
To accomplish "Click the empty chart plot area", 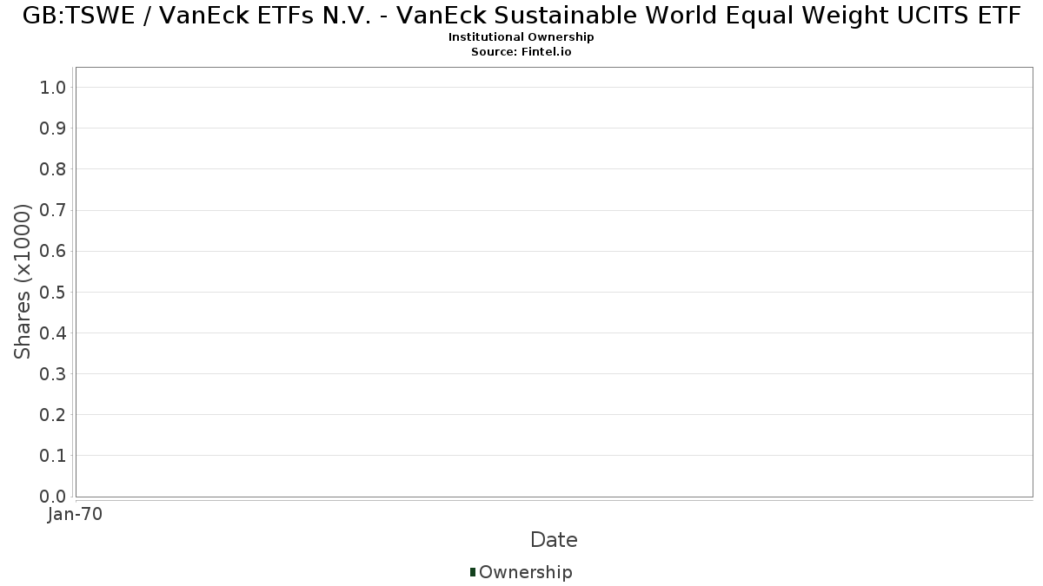I will click(554, 282).
